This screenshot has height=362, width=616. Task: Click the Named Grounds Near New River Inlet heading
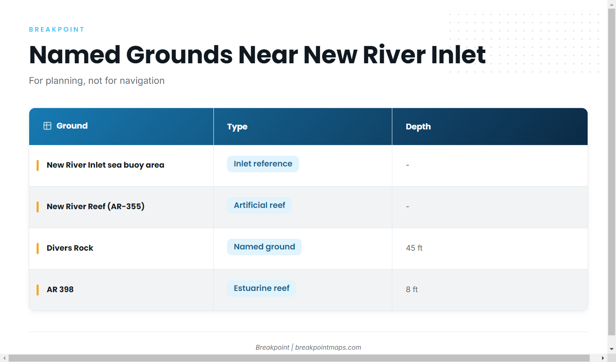point(257,55)
